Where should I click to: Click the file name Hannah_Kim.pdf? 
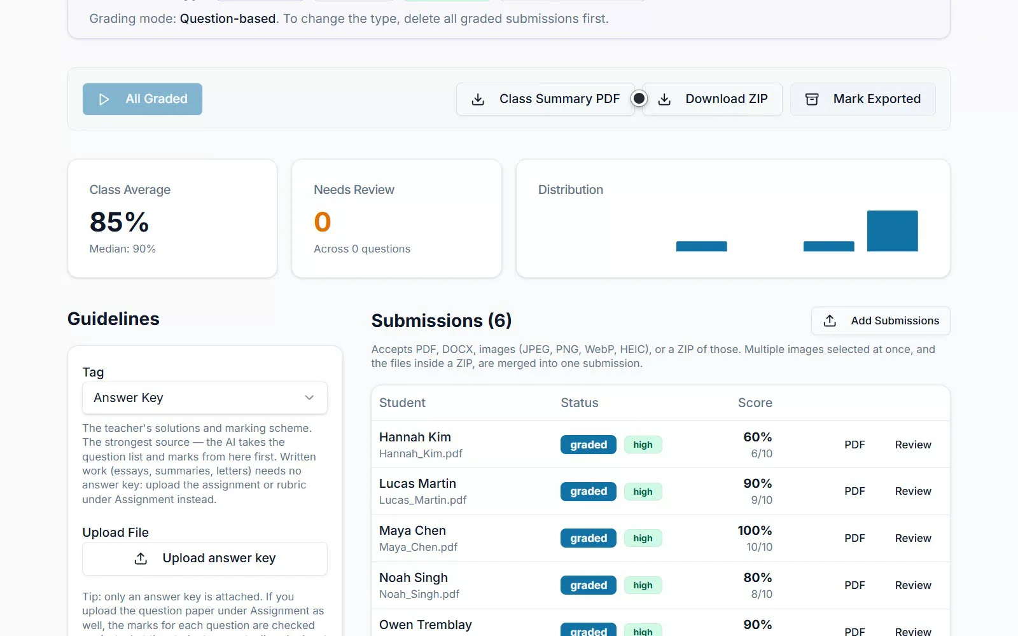tap(421, 453)
